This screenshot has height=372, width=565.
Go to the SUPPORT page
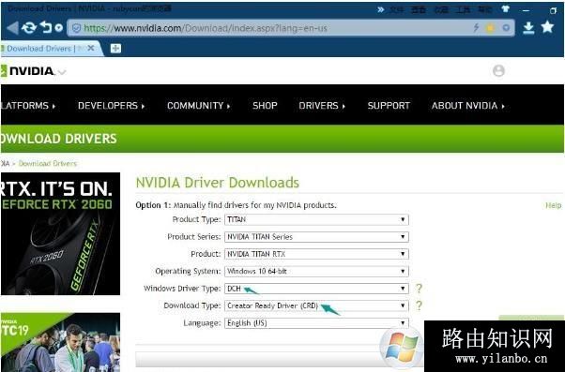click(x=389, y=106)
